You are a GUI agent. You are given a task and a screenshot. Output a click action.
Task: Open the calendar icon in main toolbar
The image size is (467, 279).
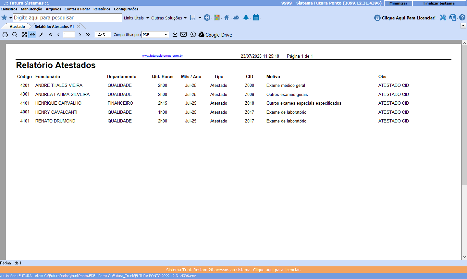tap(256, 17)
